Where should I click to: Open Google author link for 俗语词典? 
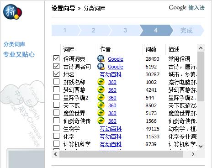116,59
